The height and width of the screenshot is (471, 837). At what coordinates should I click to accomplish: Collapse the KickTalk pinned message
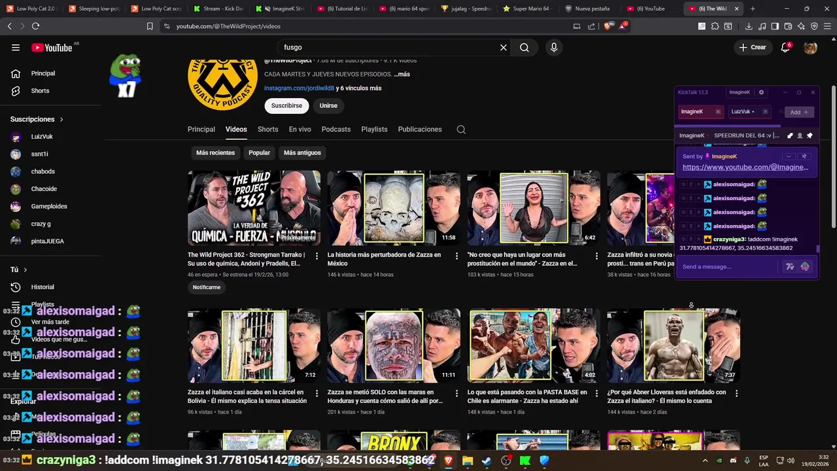[789, 156]
